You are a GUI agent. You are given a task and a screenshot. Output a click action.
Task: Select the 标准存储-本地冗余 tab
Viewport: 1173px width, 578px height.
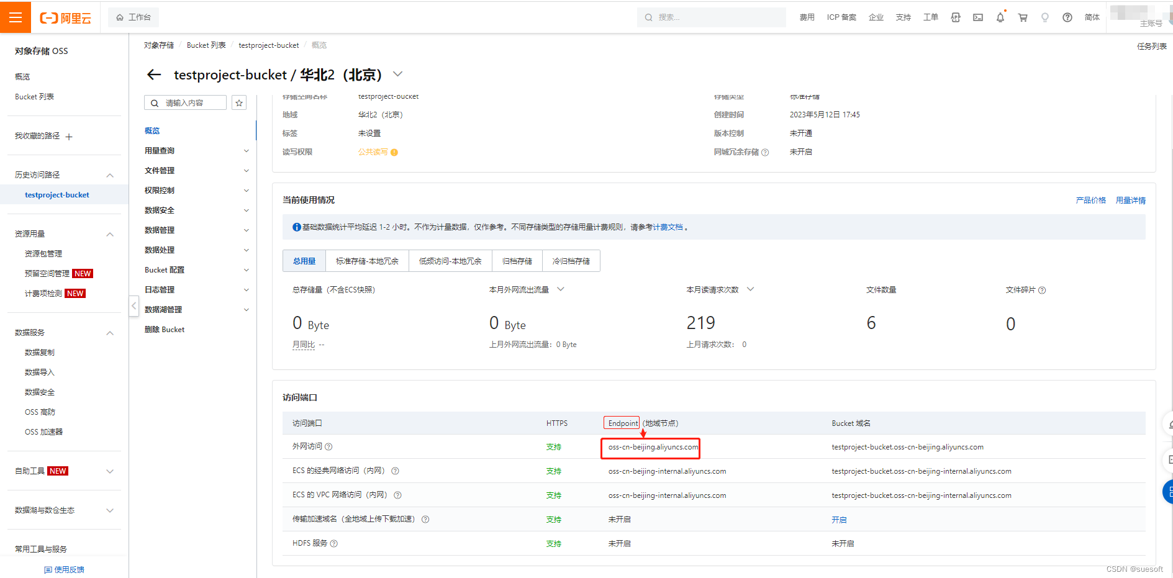(x=367, y=261)
